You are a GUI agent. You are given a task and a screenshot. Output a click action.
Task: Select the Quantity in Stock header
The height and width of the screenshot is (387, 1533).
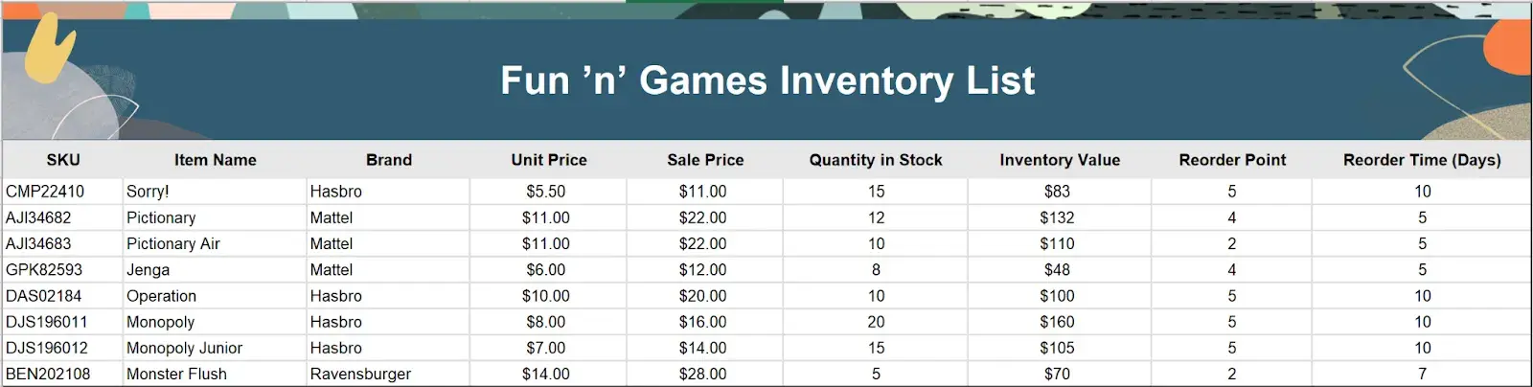[x=875, y=160]
